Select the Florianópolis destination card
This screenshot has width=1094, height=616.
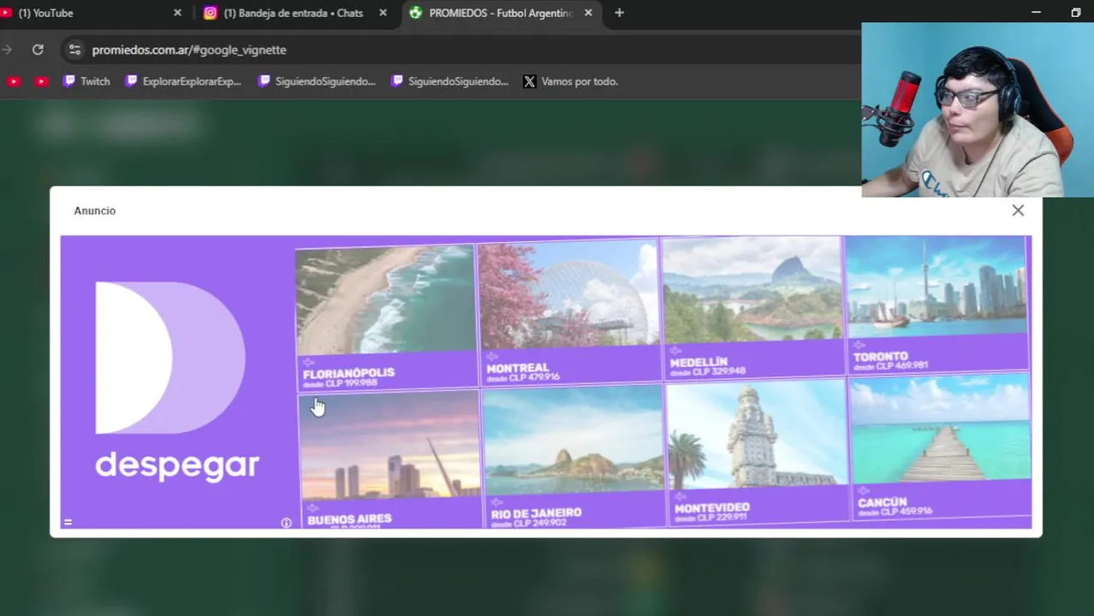(384, 317)
